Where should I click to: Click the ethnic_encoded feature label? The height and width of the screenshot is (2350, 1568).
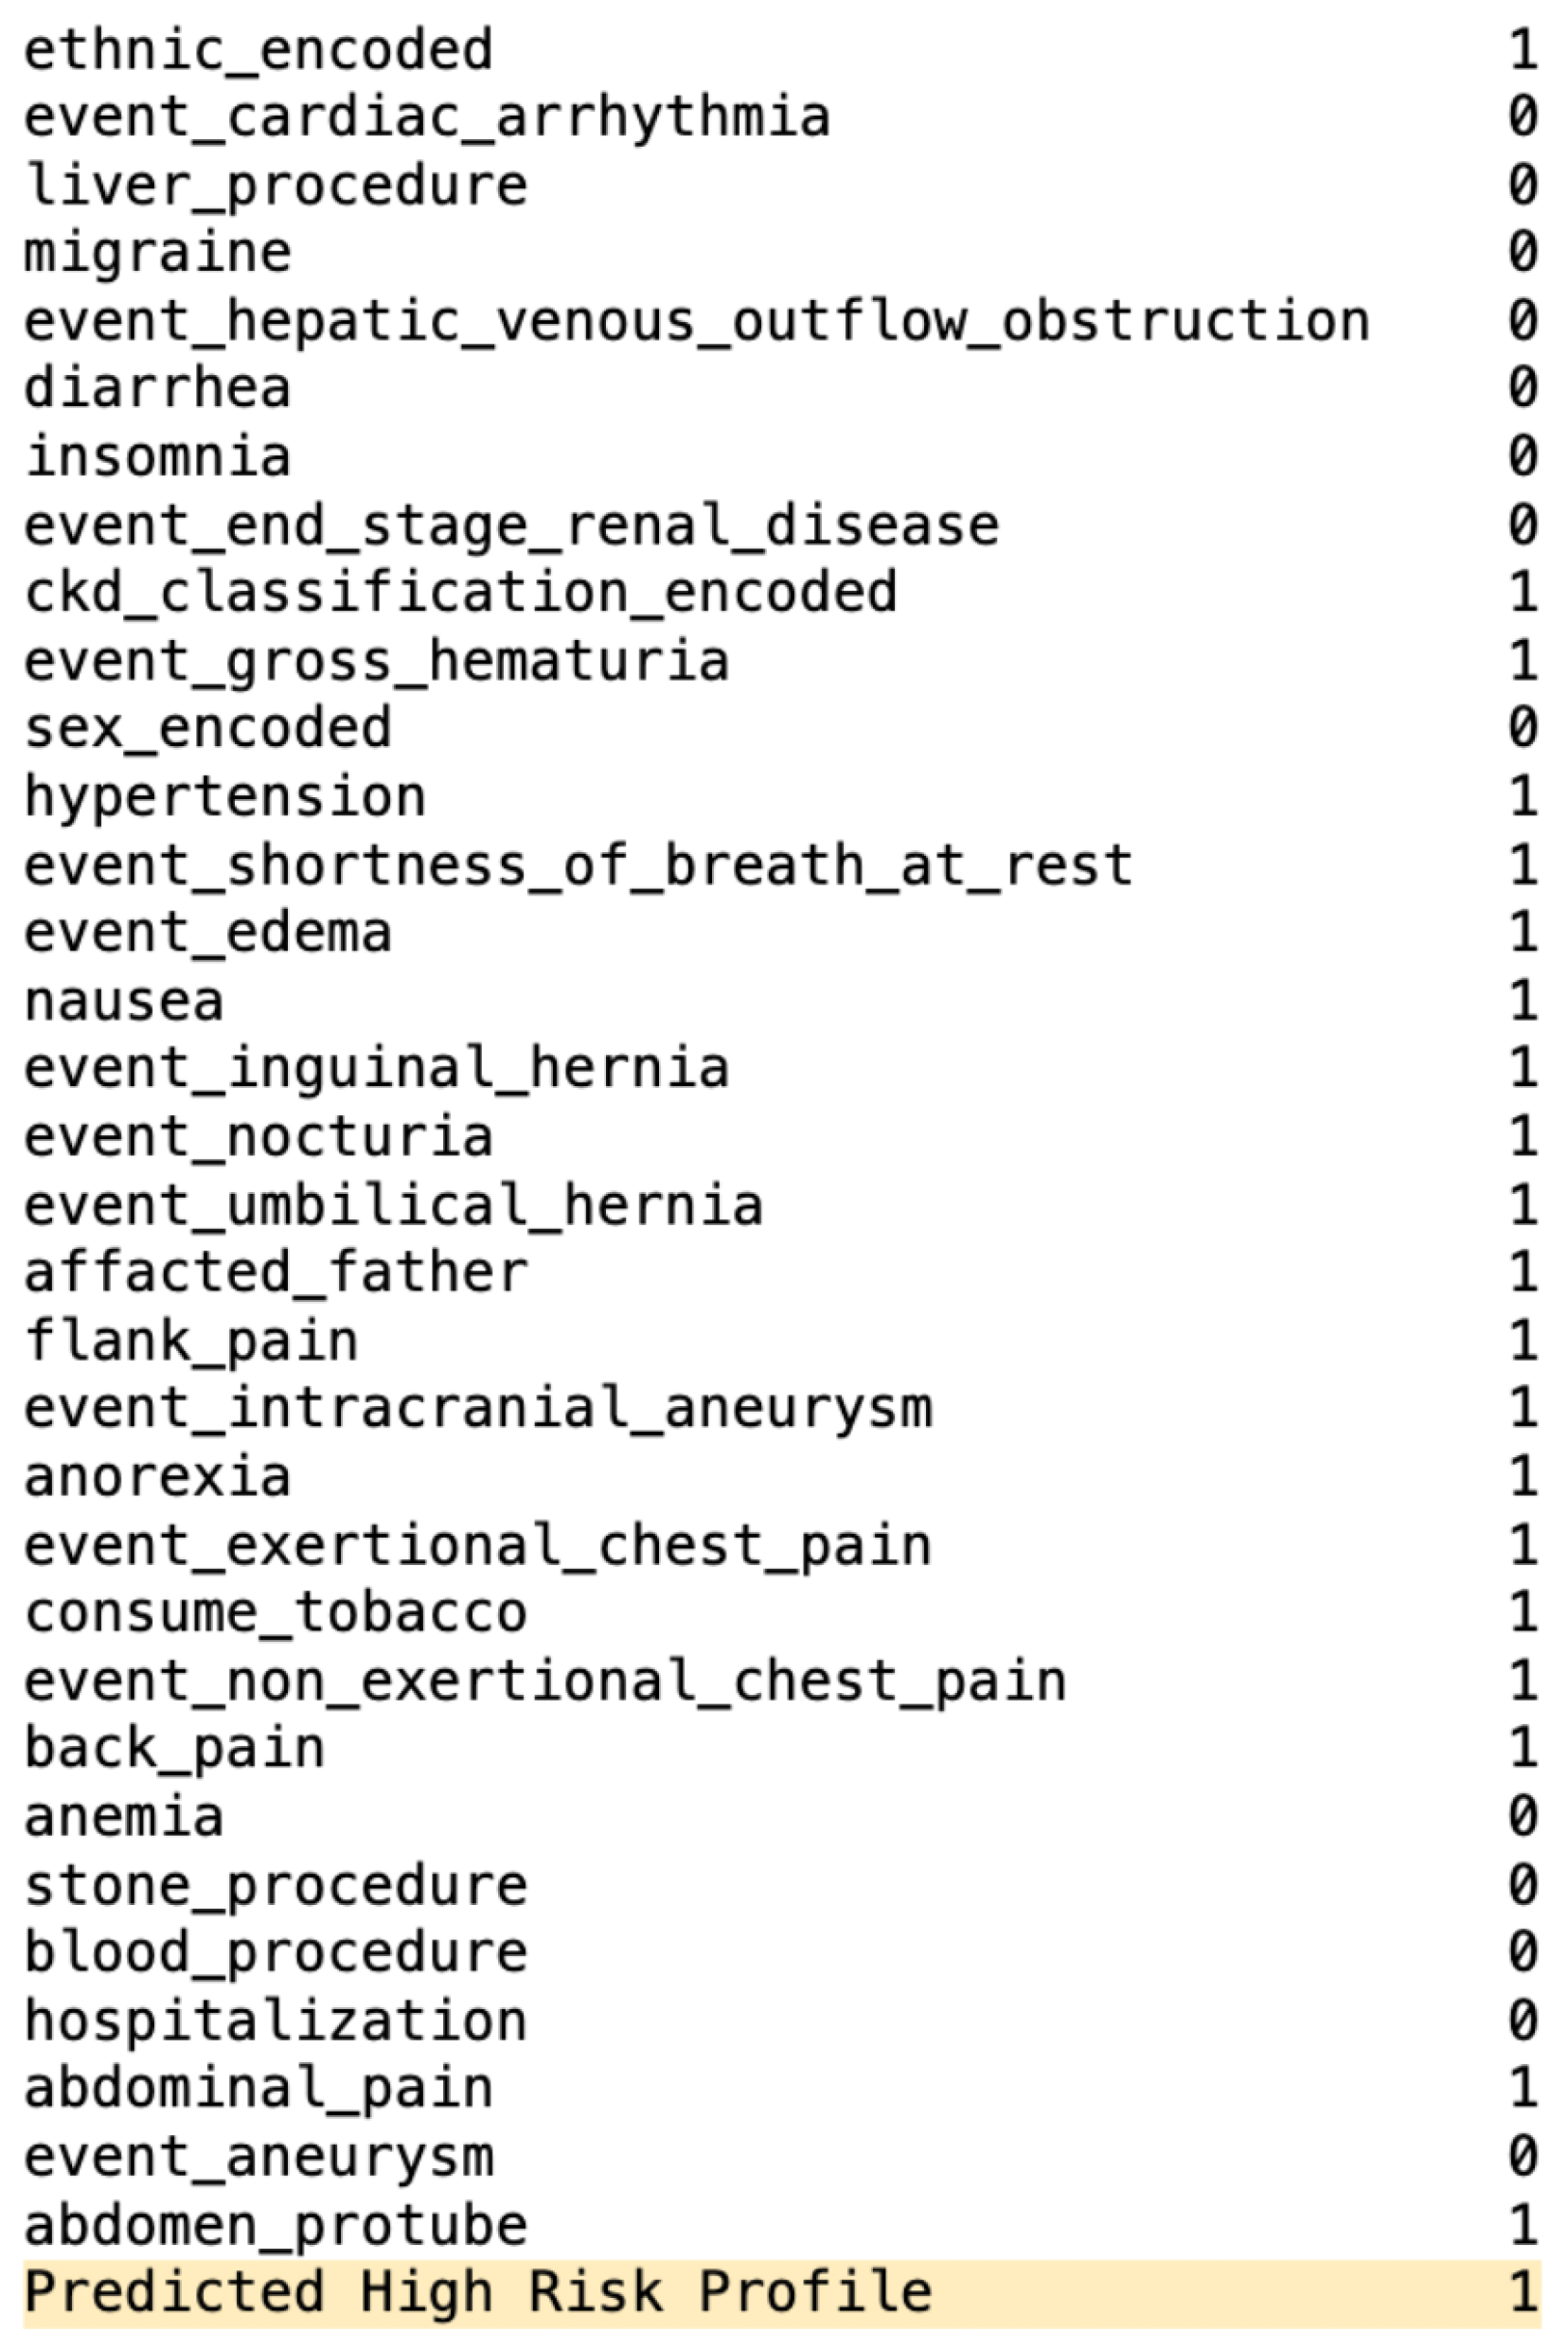258,50
